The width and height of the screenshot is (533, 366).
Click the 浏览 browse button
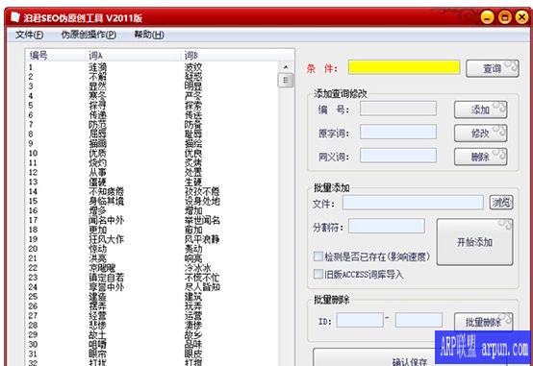click(x=501, y=203)
